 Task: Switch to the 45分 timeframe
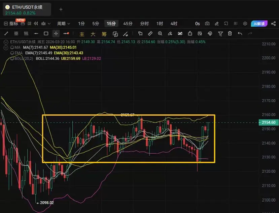pyautogui.click(x=128, y=23)
